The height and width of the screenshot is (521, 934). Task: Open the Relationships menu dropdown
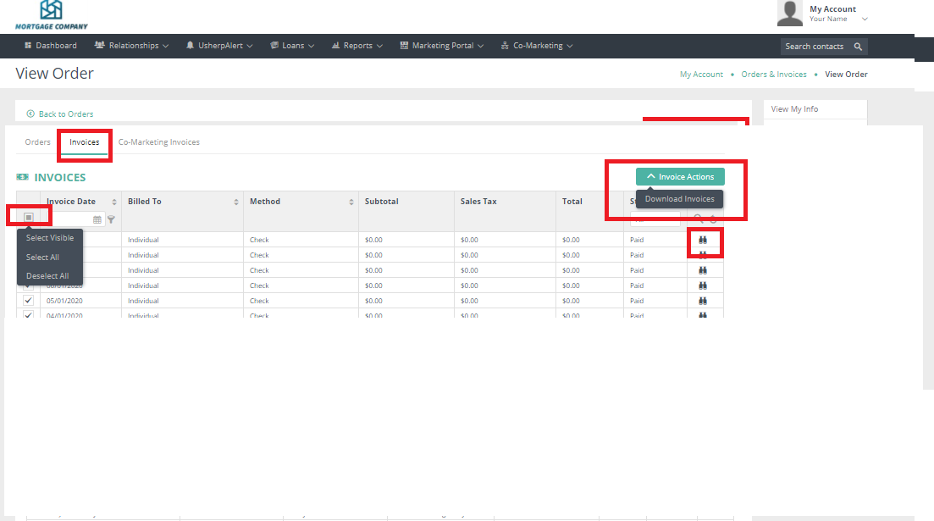pyautogui.click(x=132, y=46)
